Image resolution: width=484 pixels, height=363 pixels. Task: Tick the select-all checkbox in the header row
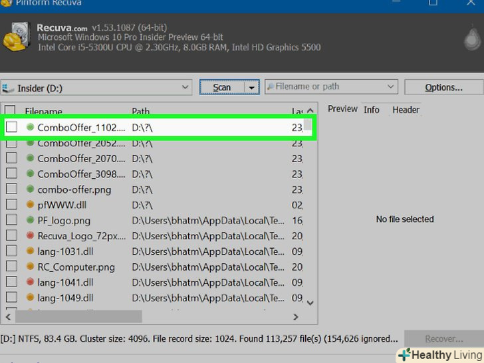point(10,110)
